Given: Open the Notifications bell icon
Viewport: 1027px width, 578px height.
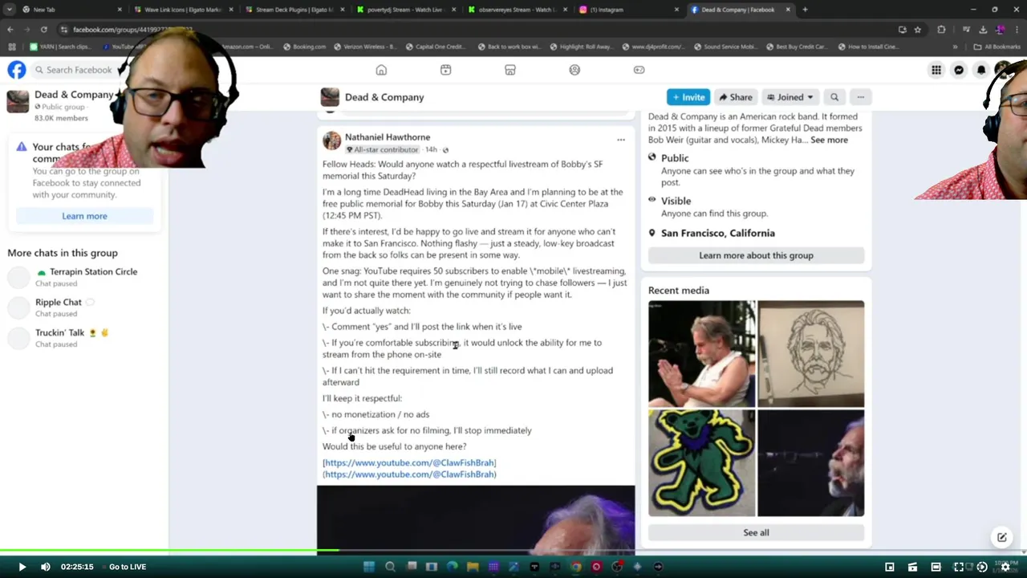Looking at the screenshot, I should [x=981, y=70].
